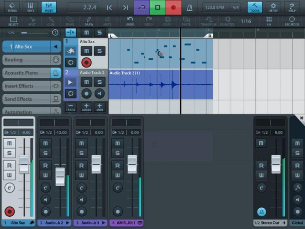Expand the Automation section

(x=32, y=111)
